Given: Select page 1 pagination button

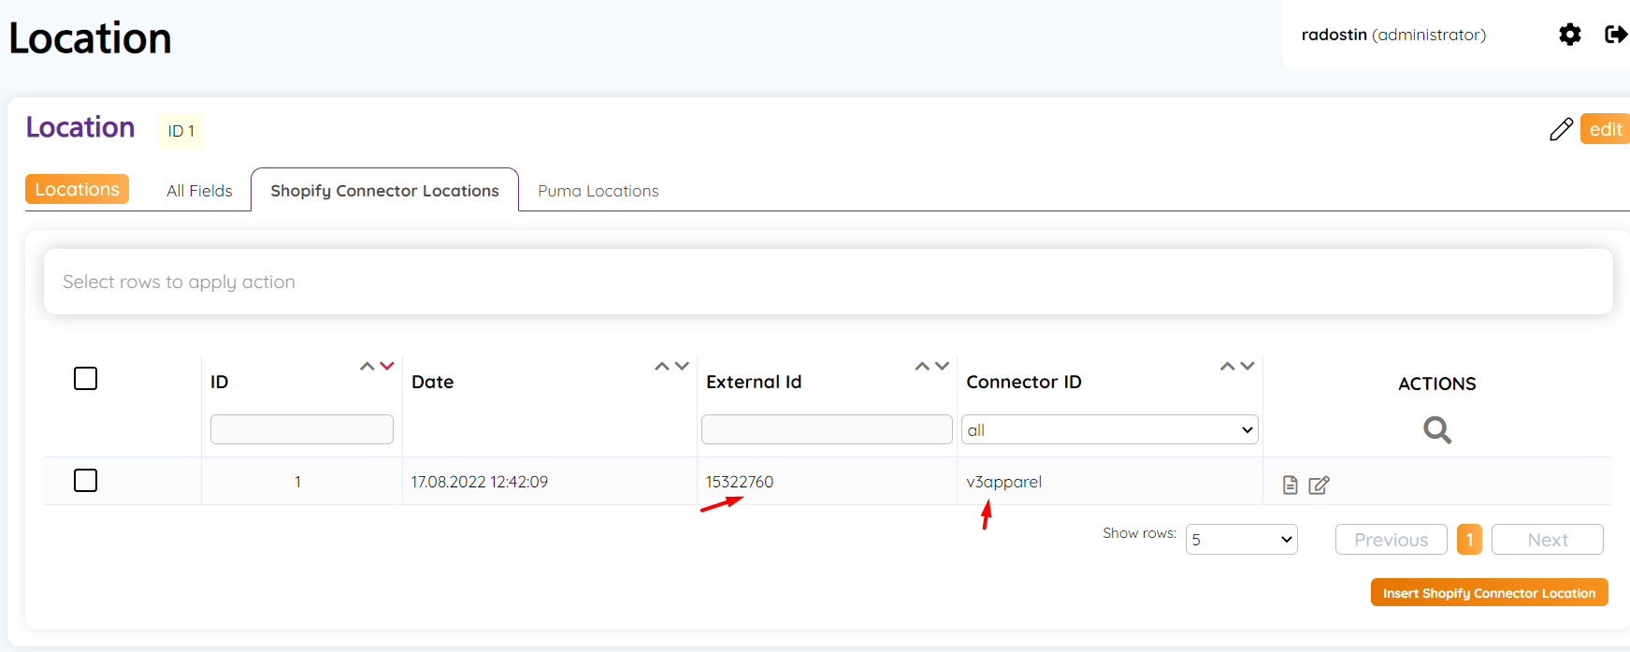Looking at the screenshot, I should 1469,540.
